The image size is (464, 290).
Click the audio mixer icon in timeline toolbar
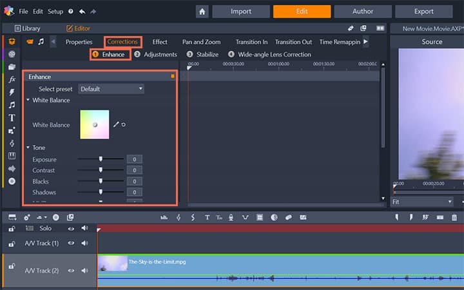coord(164,218)
